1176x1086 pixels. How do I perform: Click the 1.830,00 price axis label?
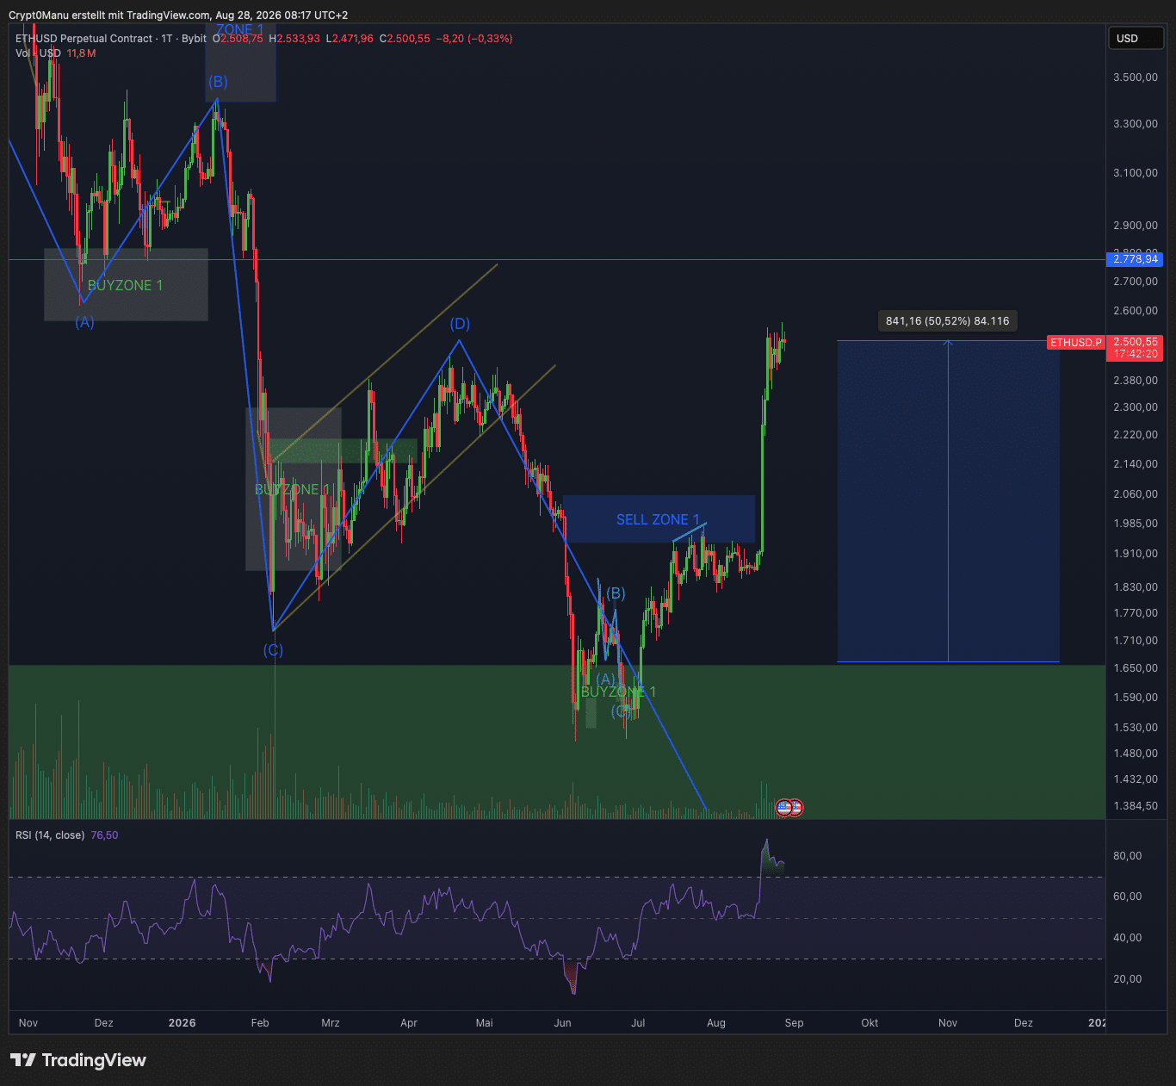click(x=1136, y=587)
